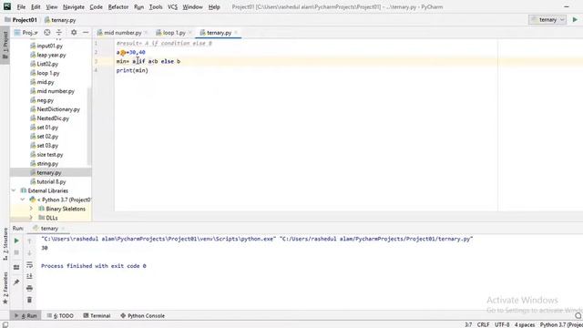This screenshot has width=583, height=328.
Task: Open the File menu
Action: [x=21, y=7]
